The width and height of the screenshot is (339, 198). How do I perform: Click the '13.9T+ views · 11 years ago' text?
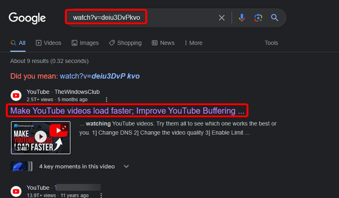coord(58,195)
